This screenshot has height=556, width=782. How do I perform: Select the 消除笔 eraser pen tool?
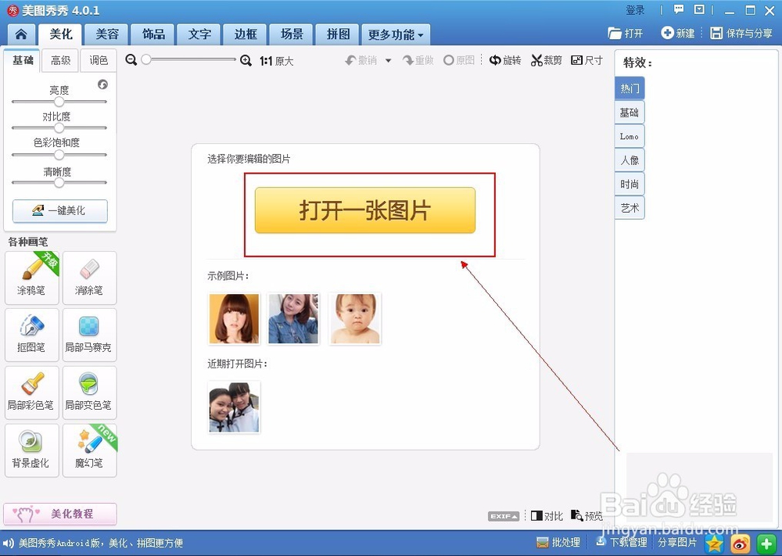pyautogui.click(x=89, y=278)
